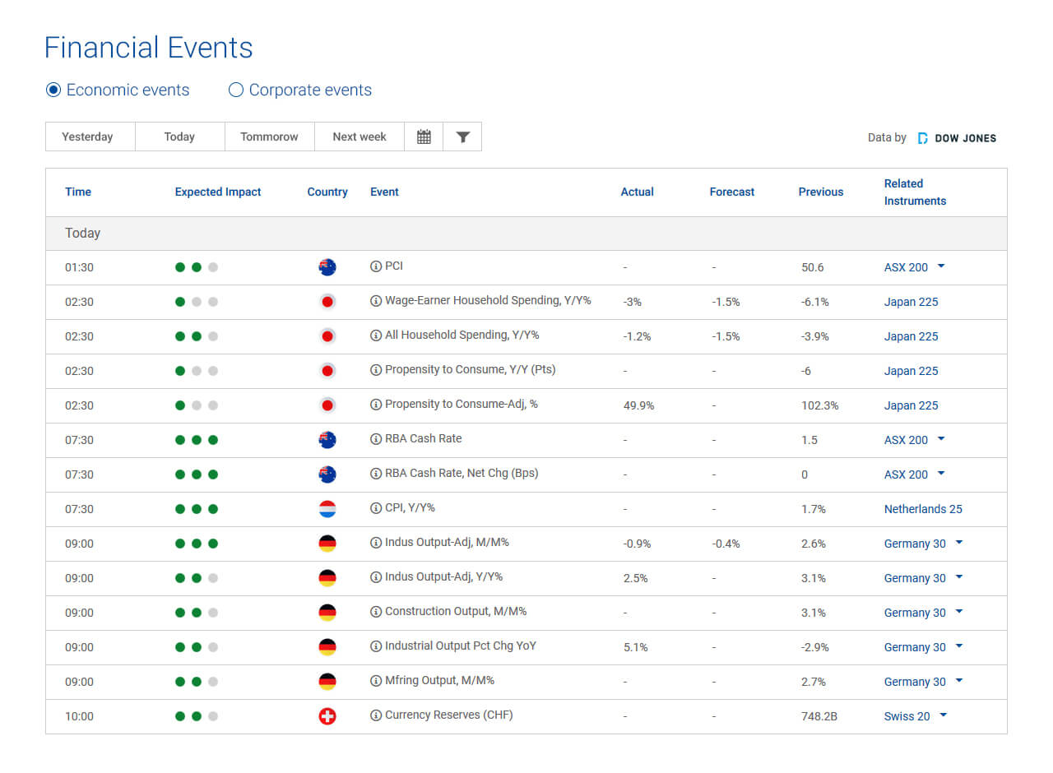Click info icon next to PCI event

(x=376, y=266)
